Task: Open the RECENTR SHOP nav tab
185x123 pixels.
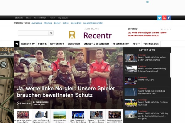Action: (121, 44)
